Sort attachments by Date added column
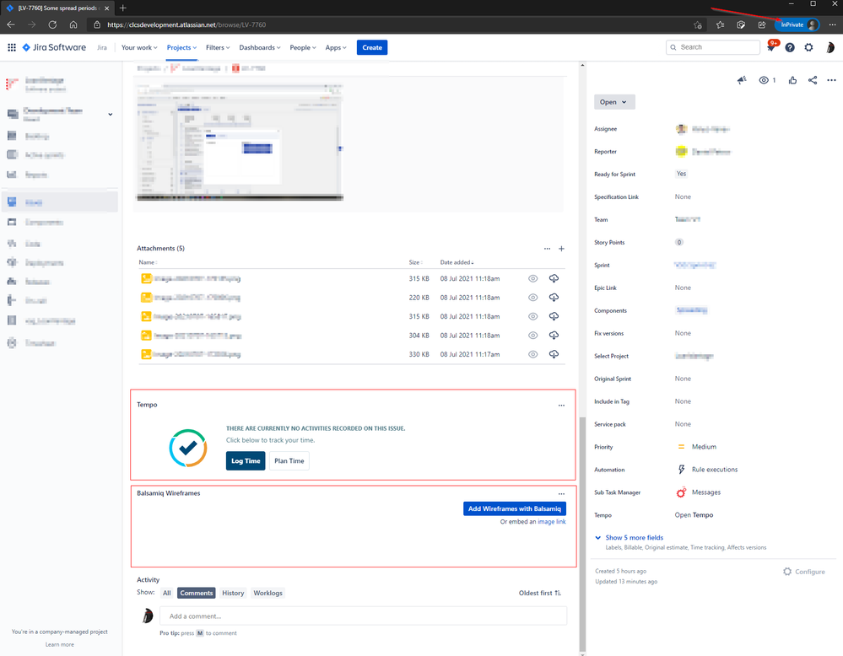The width and height of the screenshot is (843, 656). pos(457,262)
